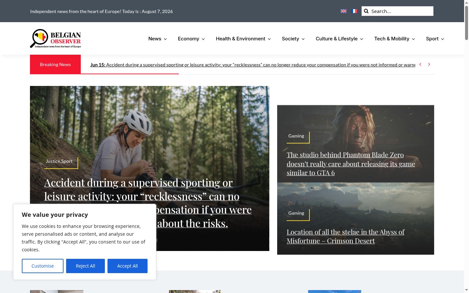Click the 'Today is : August 7, 2026' text

148,11
